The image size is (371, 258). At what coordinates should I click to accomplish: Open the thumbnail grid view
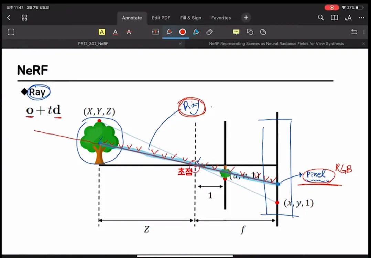24,18
